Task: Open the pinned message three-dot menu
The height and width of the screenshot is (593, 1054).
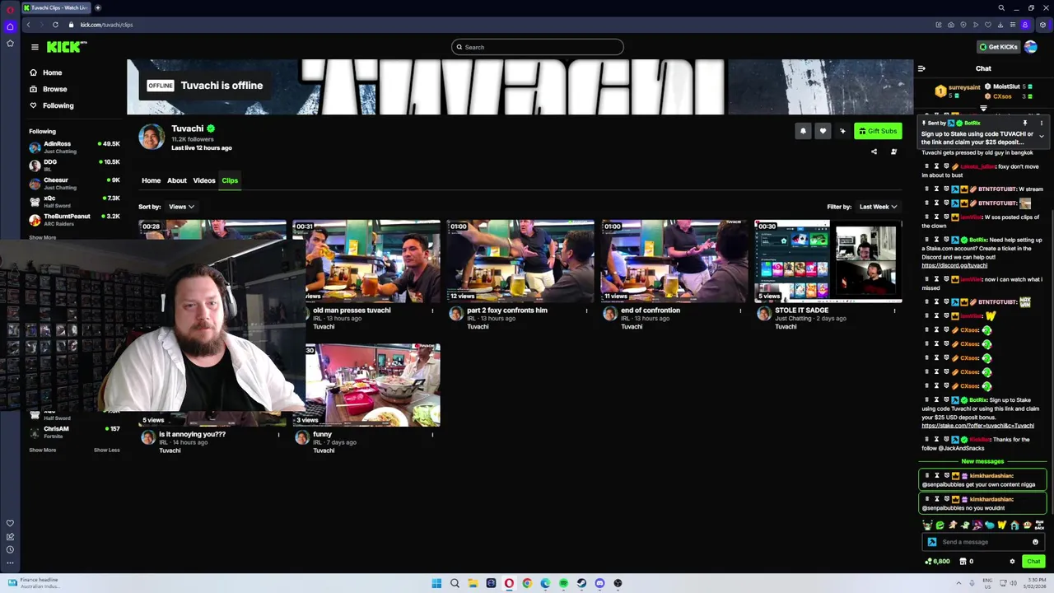Action: point(1041,123)
